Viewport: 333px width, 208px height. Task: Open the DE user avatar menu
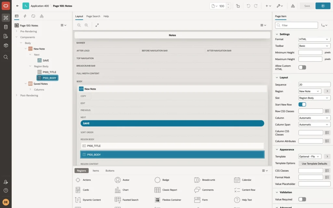coord(6,202)
